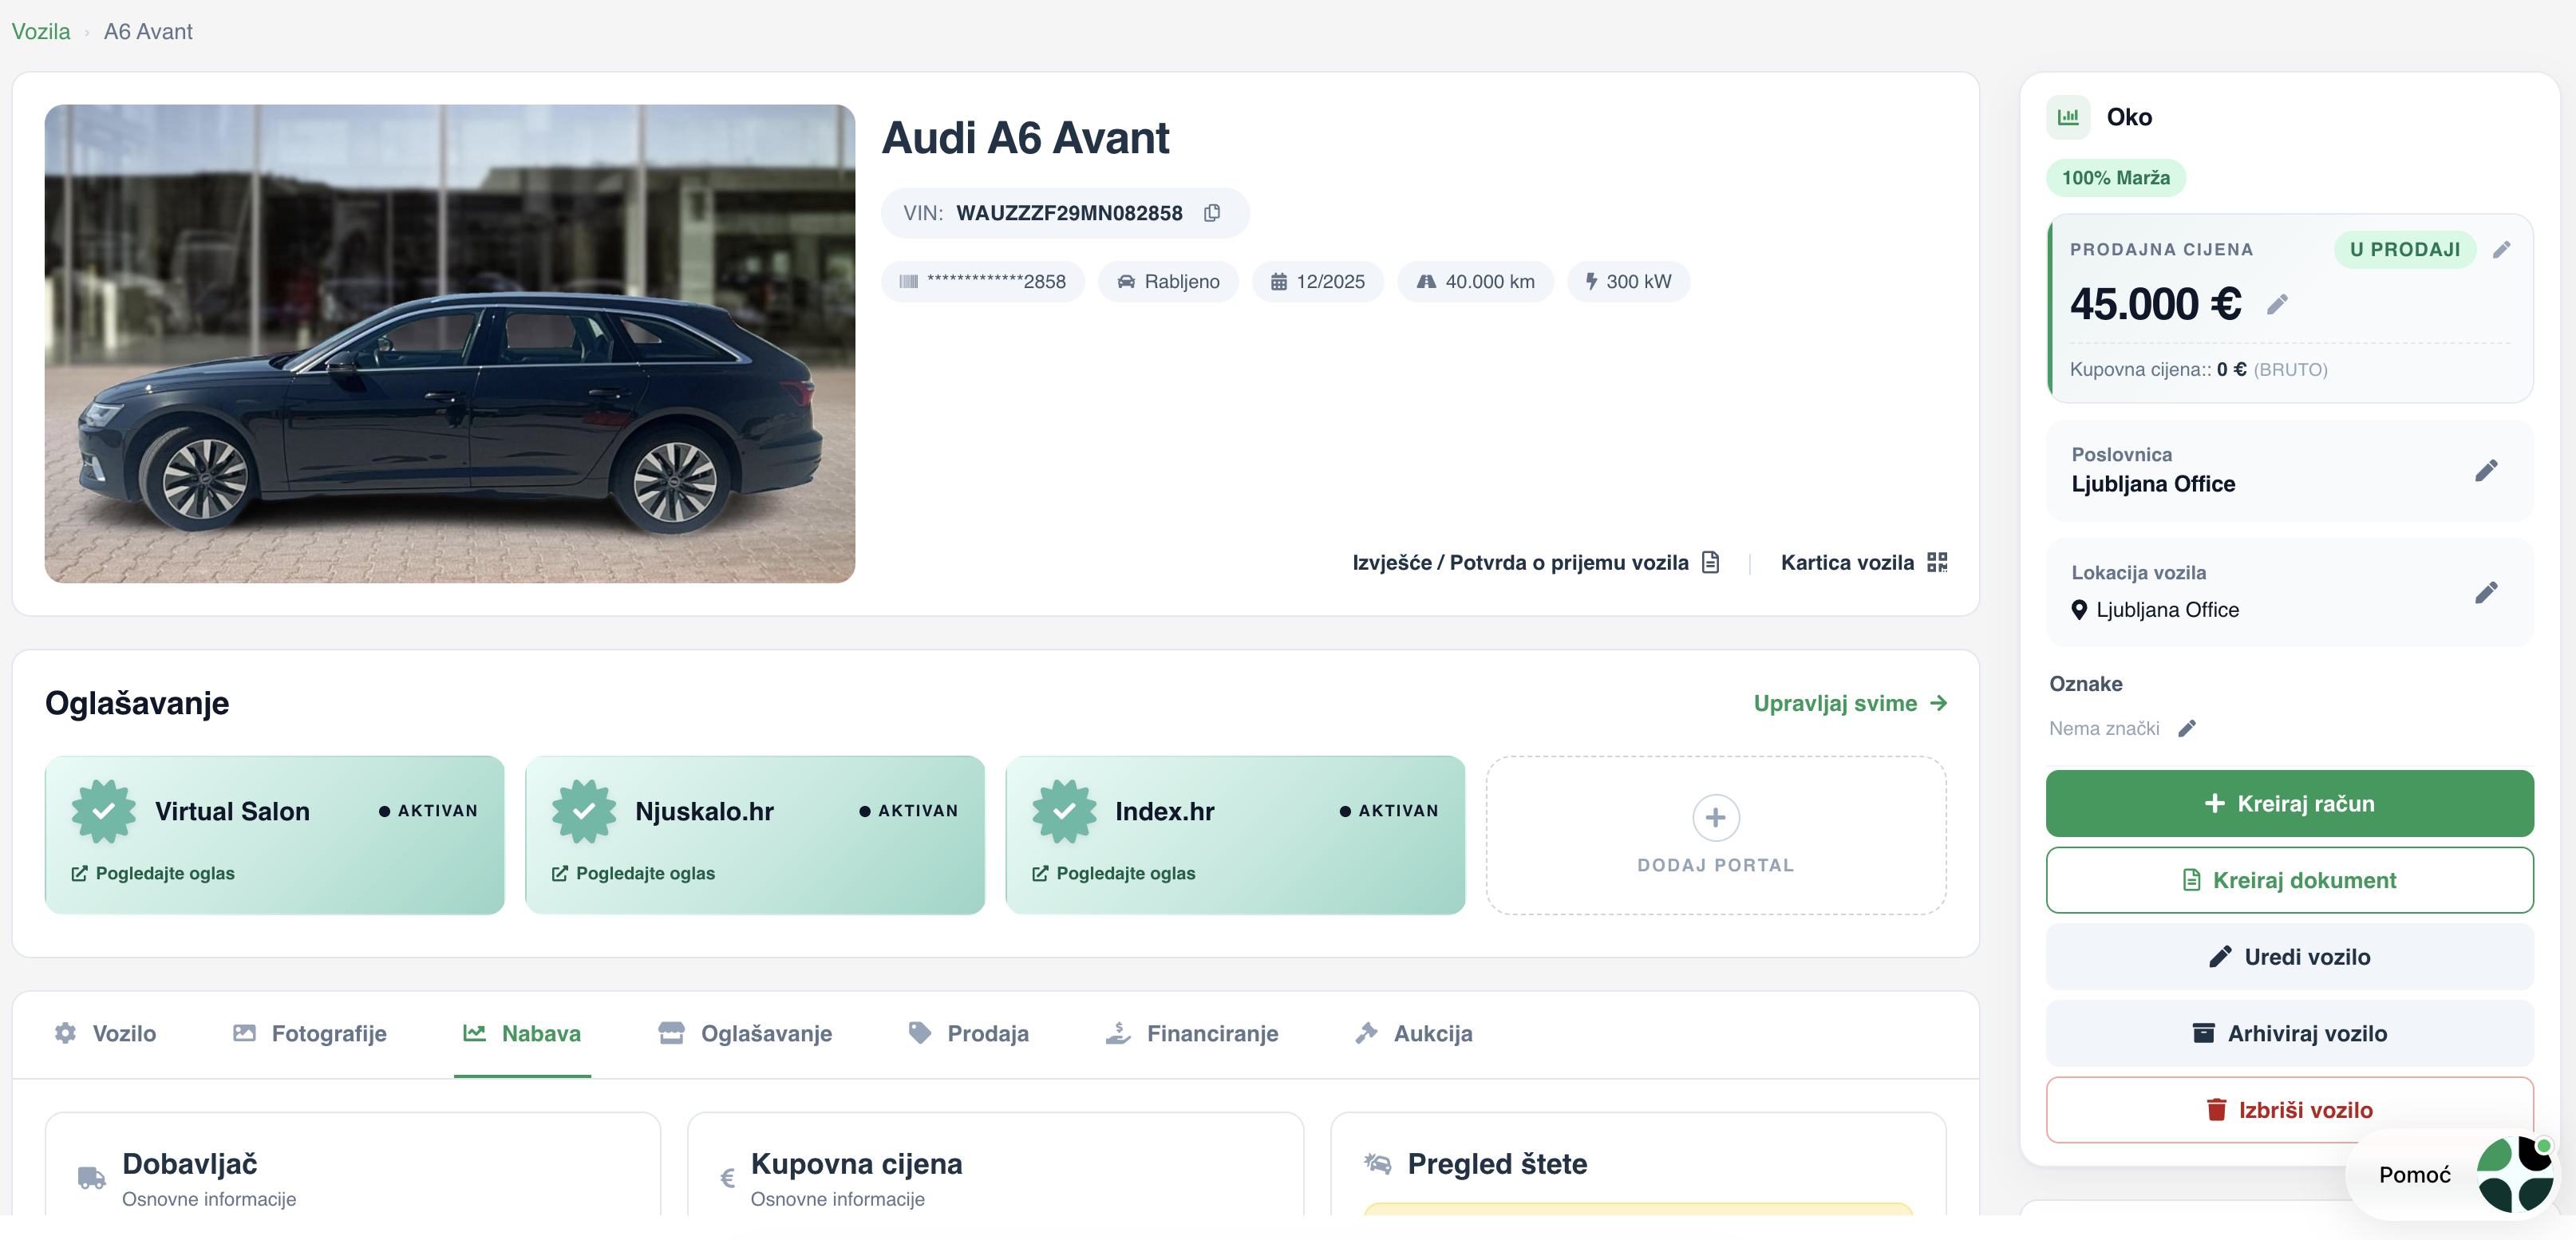Click the U PRODAJI status badge

click(2405, 249)
